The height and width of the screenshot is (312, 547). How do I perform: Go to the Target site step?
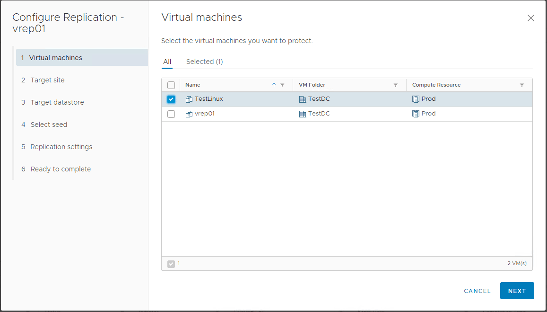[47, 80]
